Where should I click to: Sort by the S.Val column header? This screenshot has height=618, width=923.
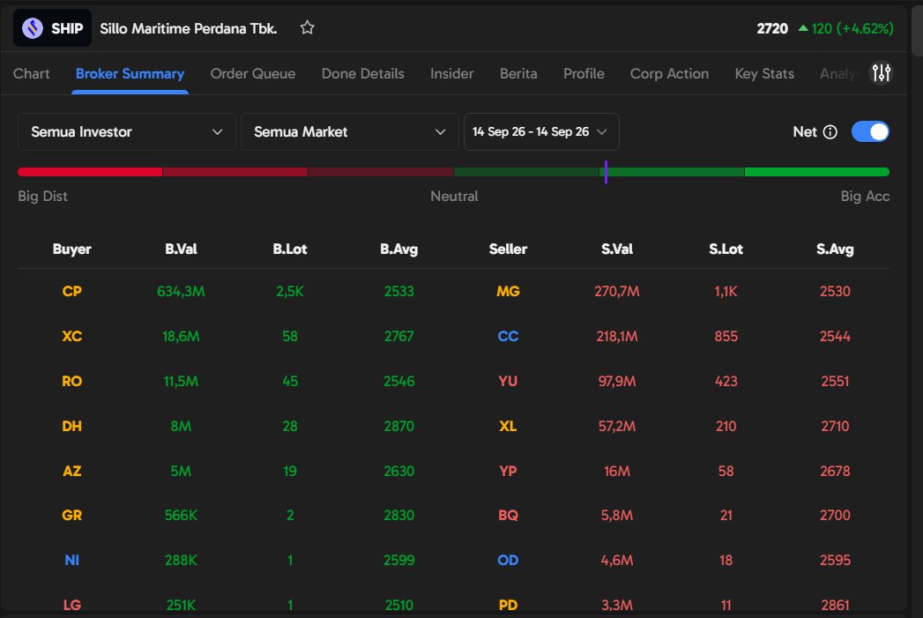tap(617, 249)
